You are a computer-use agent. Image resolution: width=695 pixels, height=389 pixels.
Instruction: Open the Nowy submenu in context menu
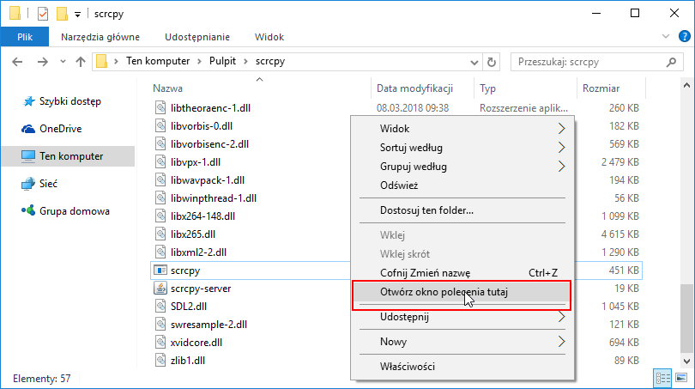tap(462, 342)
